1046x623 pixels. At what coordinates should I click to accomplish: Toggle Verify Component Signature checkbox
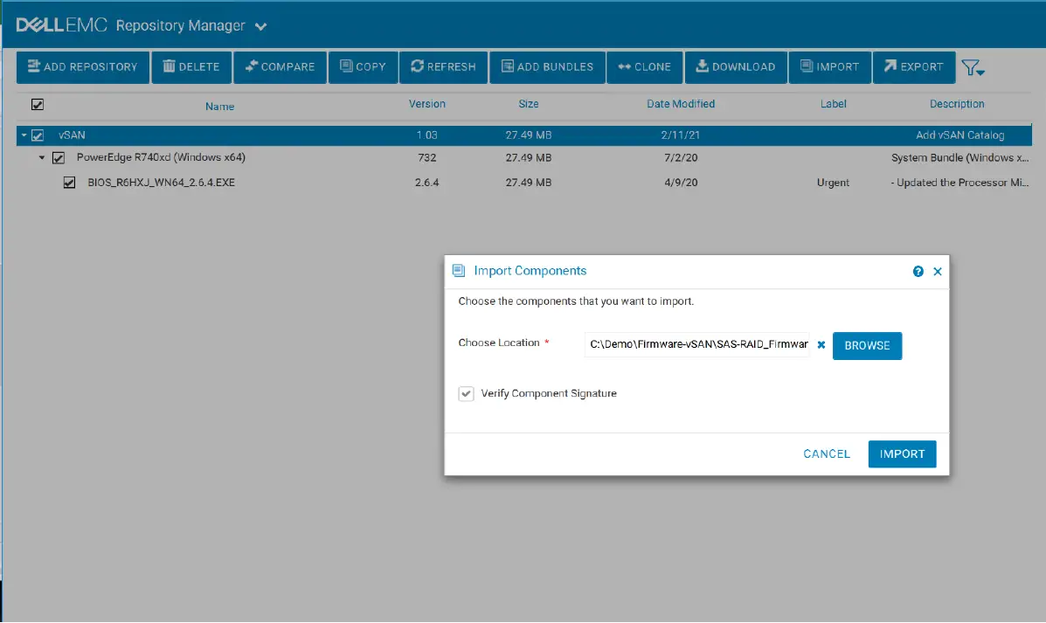tap(467, 393)
